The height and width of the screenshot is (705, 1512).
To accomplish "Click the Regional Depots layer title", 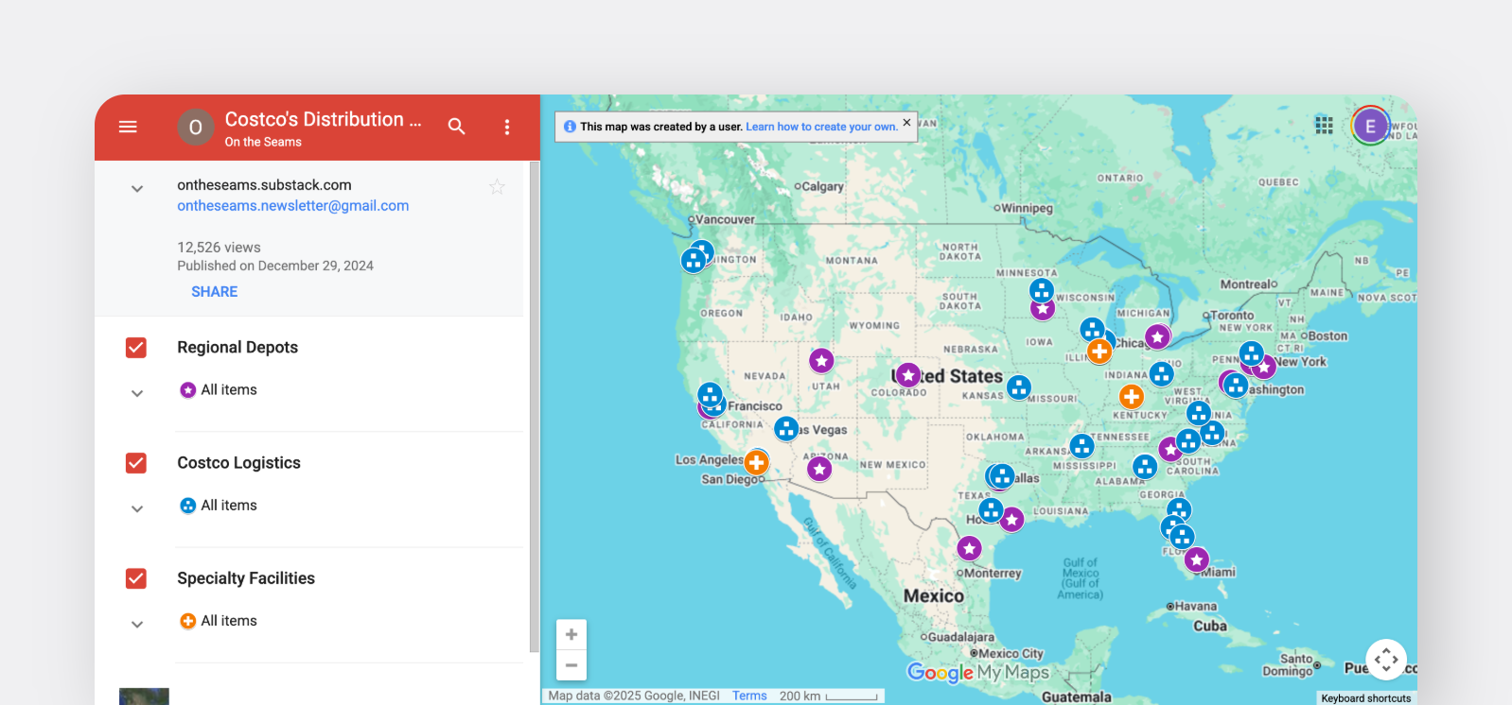I will tap(237, 347).
